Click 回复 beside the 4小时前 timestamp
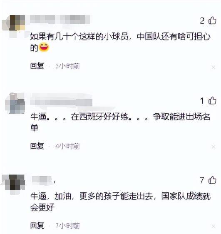Image resolution: width=221 pixels, height=234 pixels. tap(37, 146)
